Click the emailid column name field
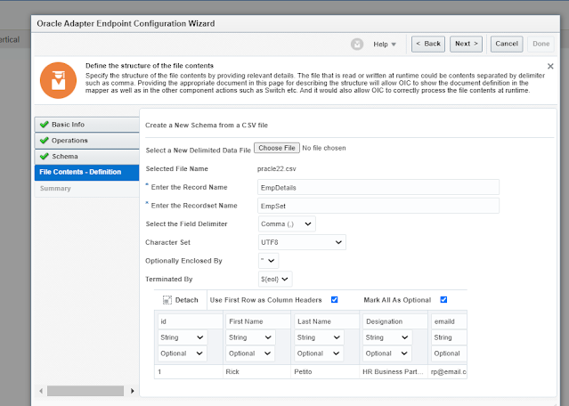The width and height of the screenshot is (569, 406). click(449, 321)
